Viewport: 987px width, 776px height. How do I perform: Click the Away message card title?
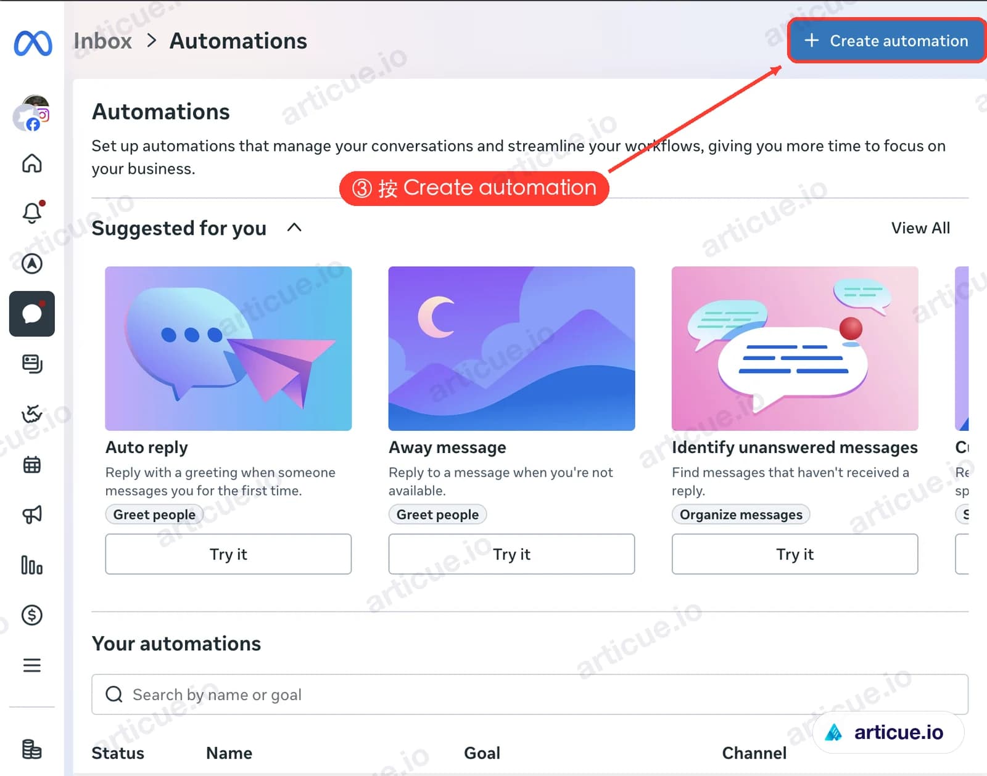(x=447, y=447)
